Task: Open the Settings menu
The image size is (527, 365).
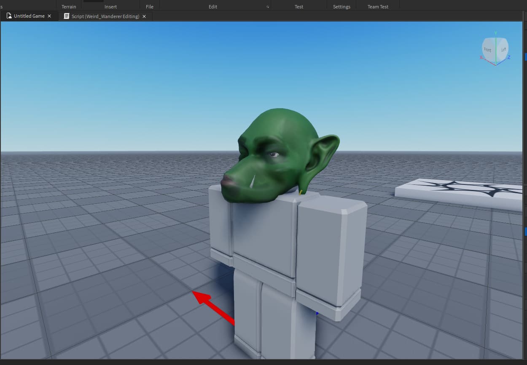Action: [x=341, y=6]
